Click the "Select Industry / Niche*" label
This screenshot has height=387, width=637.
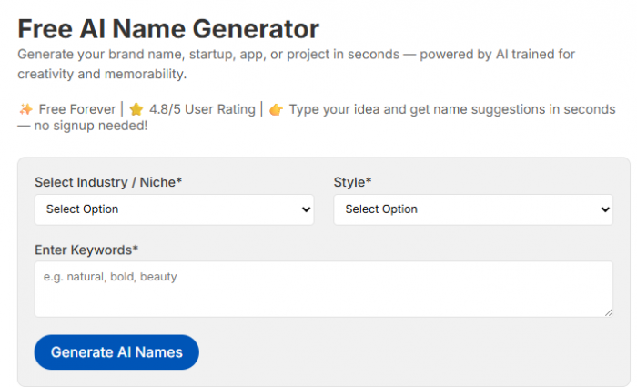click(108, 182)
